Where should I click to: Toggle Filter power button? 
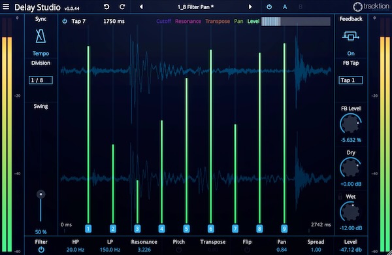tap(41, 250)
